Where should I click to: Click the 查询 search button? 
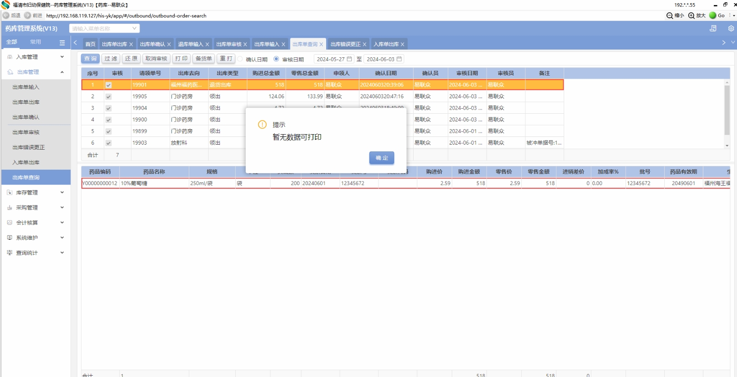91,59
